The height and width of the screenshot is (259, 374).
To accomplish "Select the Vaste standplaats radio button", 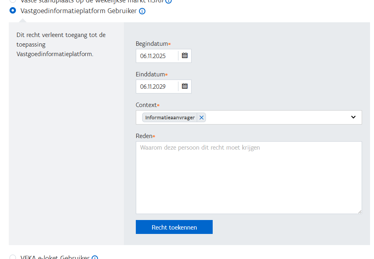I will pyautogui.click(x=13, y=1).
